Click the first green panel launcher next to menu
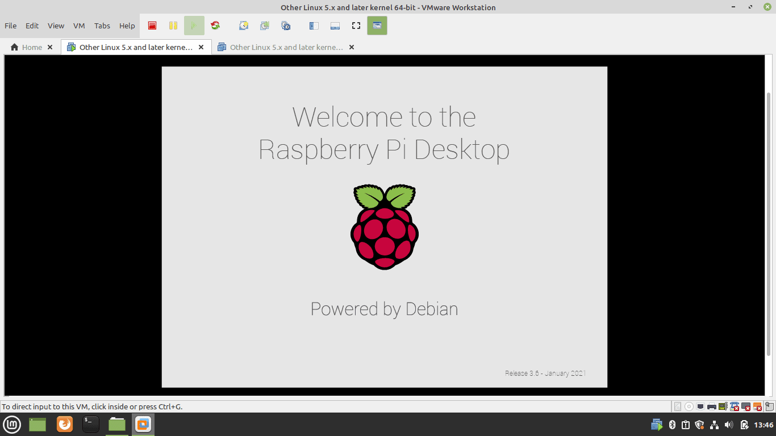The image size is (776, 436). point(37,424)
